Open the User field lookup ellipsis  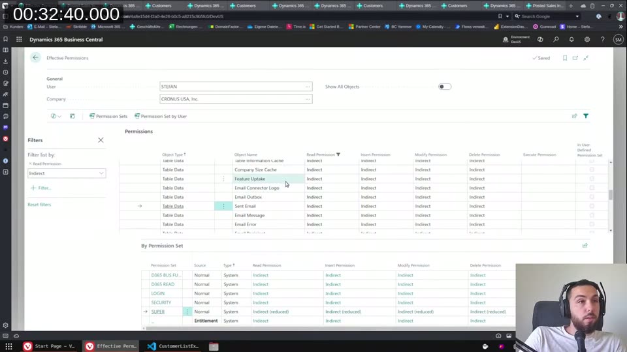pyautogui.click(x=308, y=87)
